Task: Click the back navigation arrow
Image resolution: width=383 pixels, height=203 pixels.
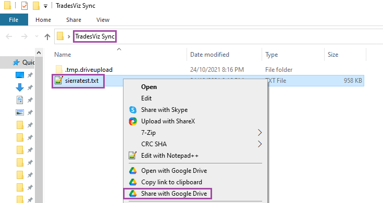Action: [9, 36]
